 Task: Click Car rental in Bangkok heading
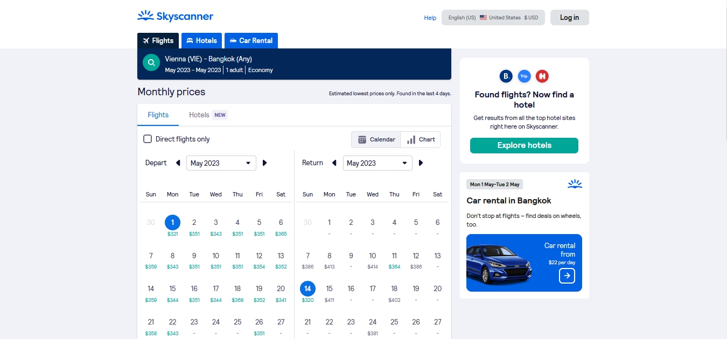pyautogui.click(x=509, y=201)
